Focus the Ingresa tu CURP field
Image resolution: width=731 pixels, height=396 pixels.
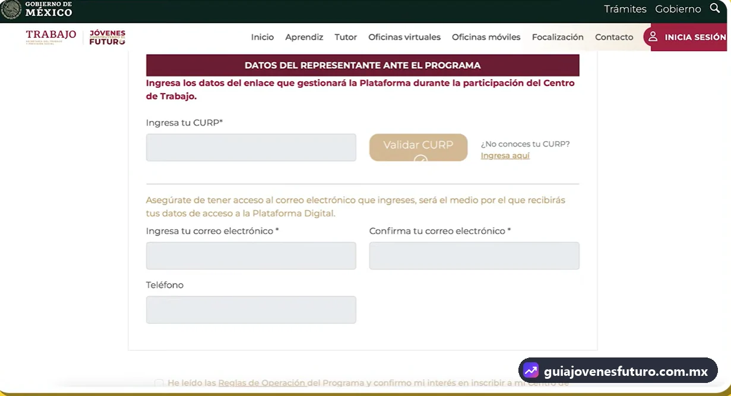pos(251,148)
